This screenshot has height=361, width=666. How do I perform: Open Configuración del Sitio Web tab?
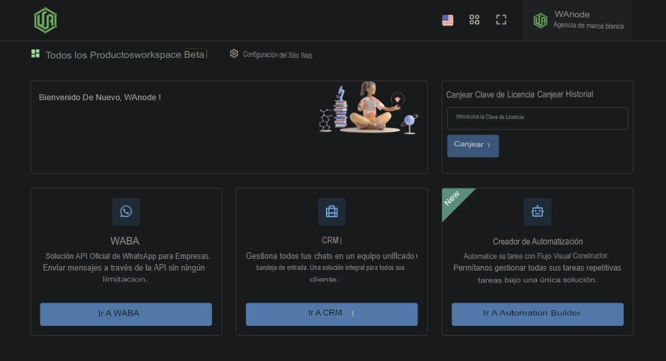(271, 55)
